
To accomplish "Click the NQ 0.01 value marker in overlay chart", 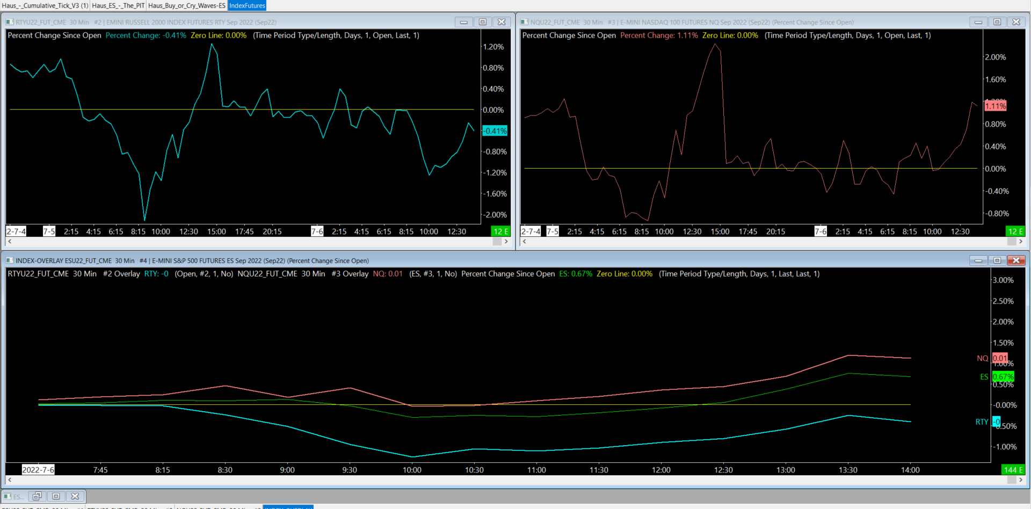I will pyautogui.click(x=1000, y=358).
